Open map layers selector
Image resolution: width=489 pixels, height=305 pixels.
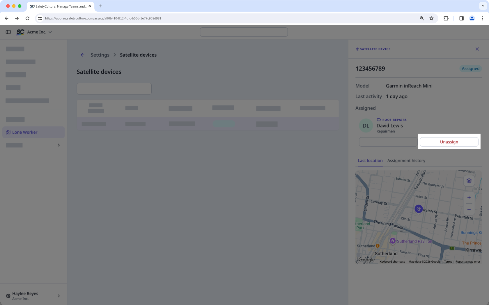(x=469, y=181)
